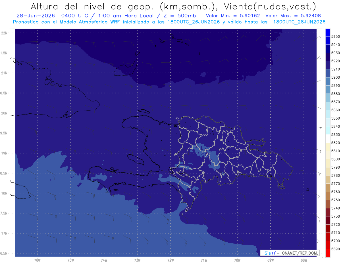
Task: Click the 19N latitude label
Action: click(x=5, y=153)
